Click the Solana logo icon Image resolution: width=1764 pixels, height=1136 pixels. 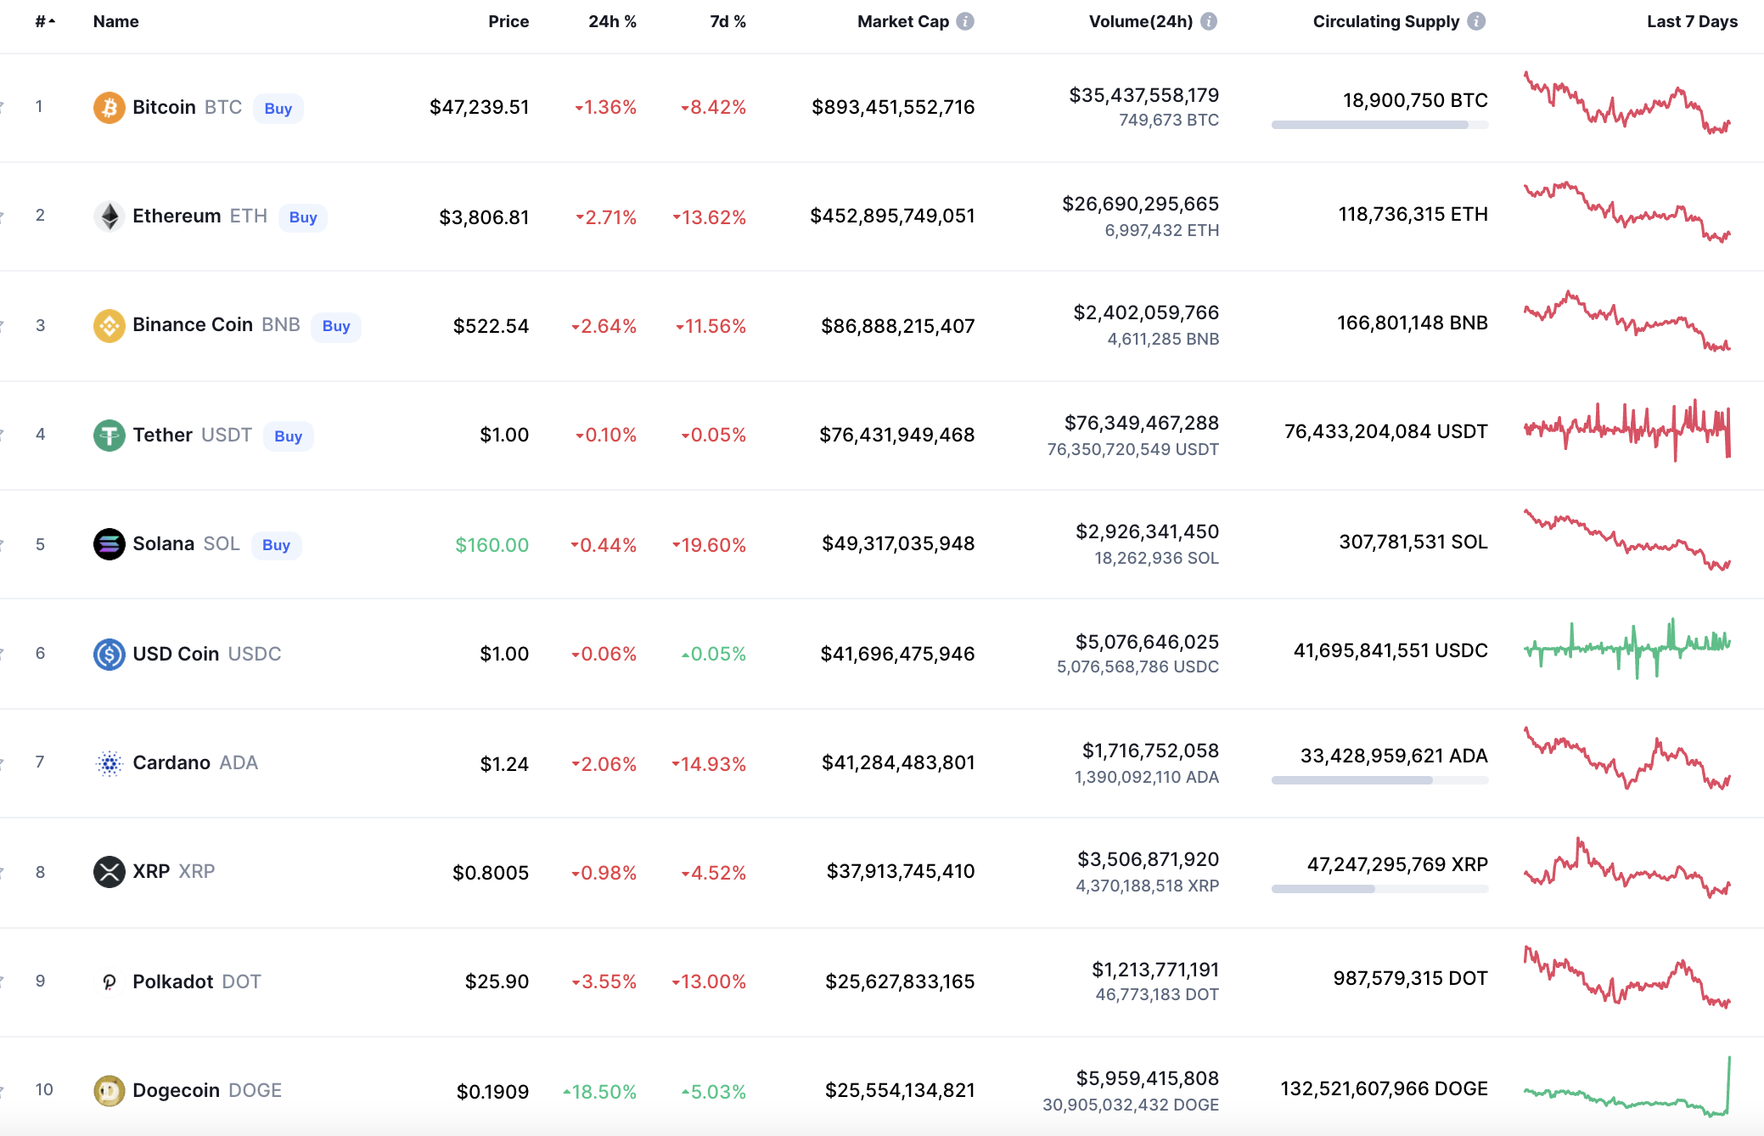pos(109,544)
